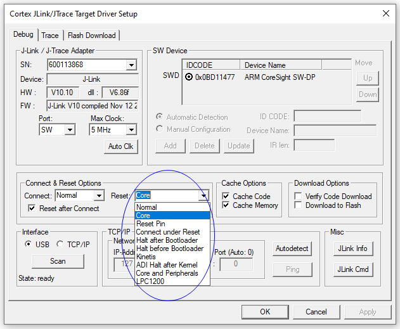Choose ADI Halt after Kernel option

pyautogui.click(x=172, y=265)
